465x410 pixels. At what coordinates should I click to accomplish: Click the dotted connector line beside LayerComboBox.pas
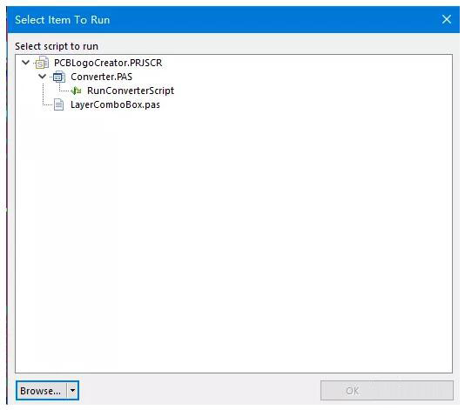click(48, 104)
